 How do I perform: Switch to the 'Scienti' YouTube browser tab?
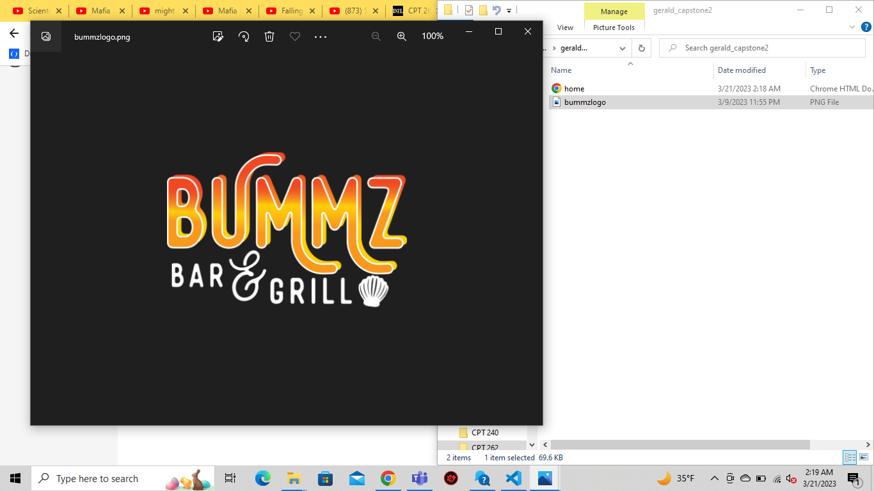pyautogui.click(x=37, y=11)
